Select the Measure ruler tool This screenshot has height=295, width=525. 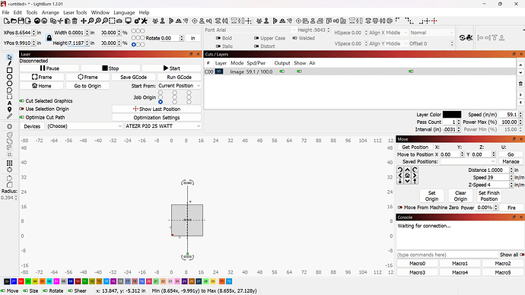coord(9,116)
